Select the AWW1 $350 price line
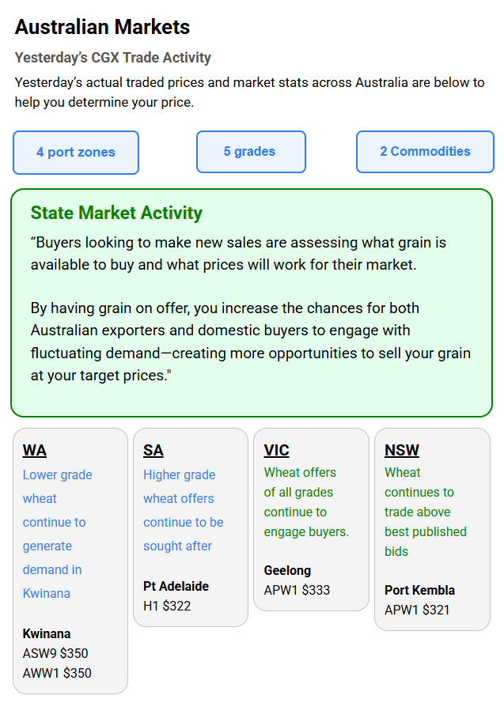Screen dimensions: 504x703 tap(57, 674)
